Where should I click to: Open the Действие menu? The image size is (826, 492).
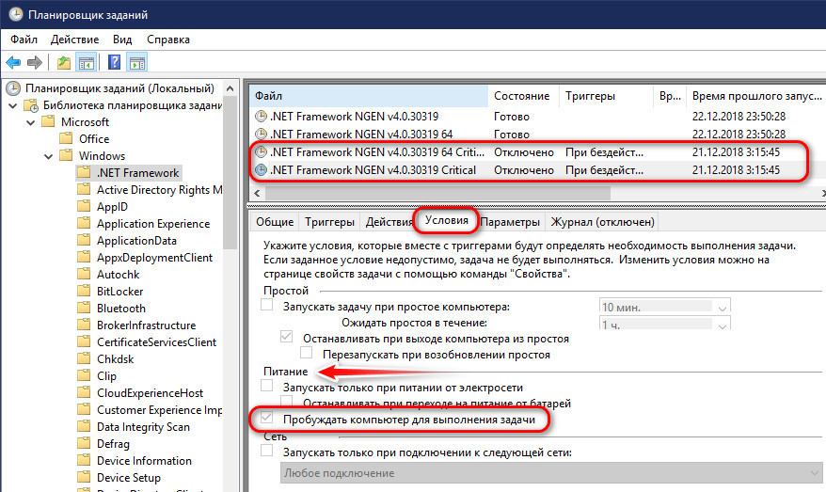[x=75, y=40]
